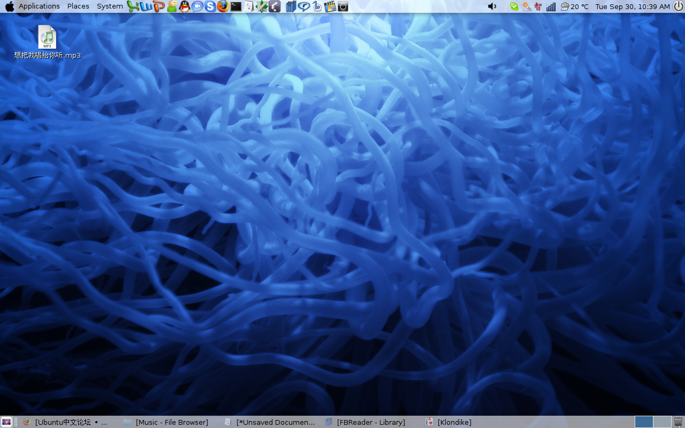The height and width of the screenshot is (428, 685).
Task: Launch the blue W WPS writer launcher
Action: (x=146, y=6)
